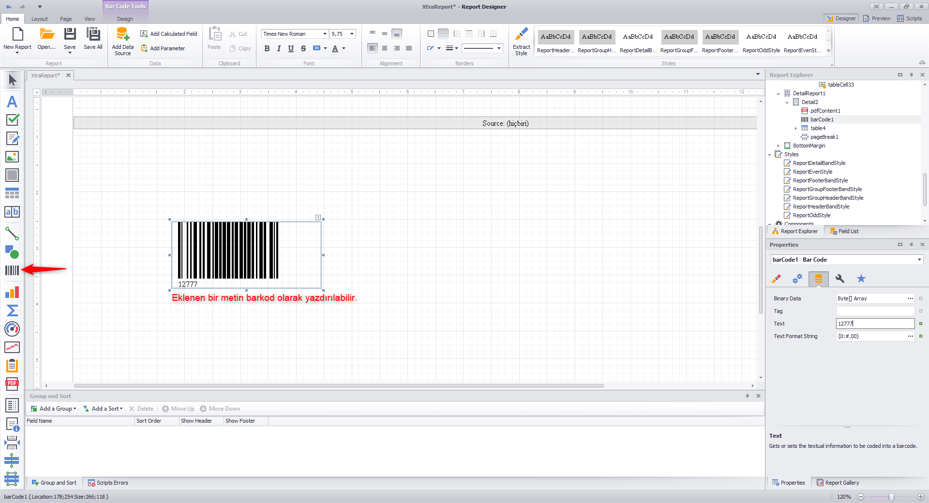The width and height of the screenshot is (929, 503).
Task: Switch to the Page ribbon tab
Action: (x=66, y=19)
